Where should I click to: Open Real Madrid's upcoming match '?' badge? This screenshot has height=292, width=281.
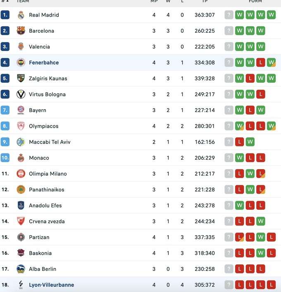coord(229,15)
